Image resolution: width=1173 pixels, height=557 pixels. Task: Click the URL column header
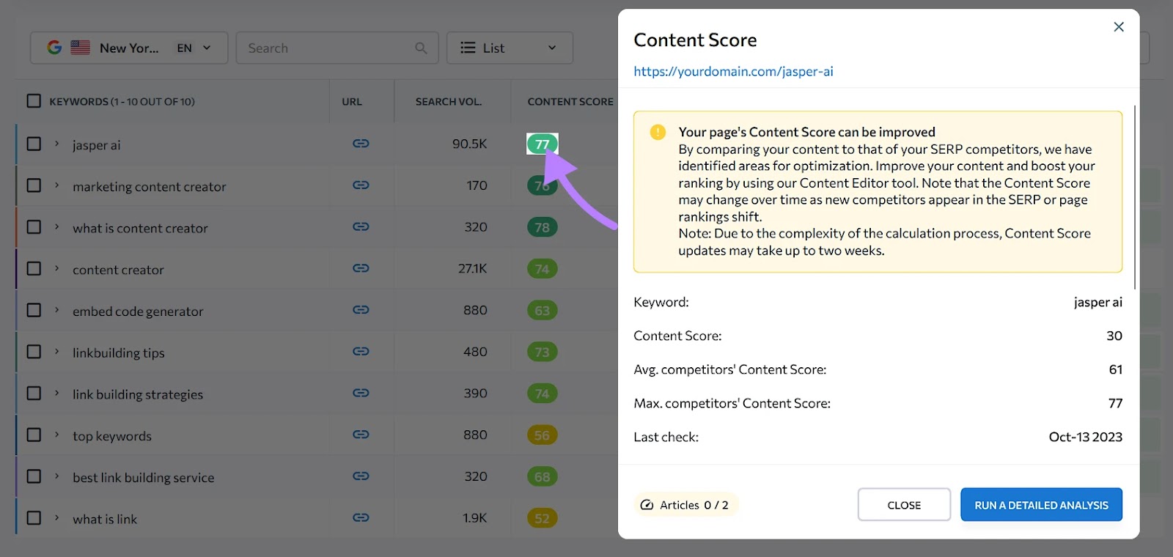tap(352, 101)
